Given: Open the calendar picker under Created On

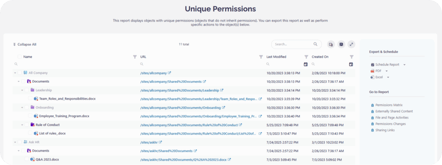Looking at the screenshot, I should 351,65.
